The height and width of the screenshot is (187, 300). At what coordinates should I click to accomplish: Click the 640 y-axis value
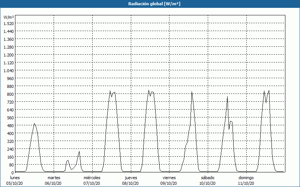tap(10, 110)
